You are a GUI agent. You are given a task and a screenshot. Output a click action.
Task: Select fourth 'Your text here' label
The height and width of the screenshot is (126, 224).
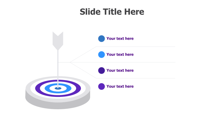pos(120,87)
